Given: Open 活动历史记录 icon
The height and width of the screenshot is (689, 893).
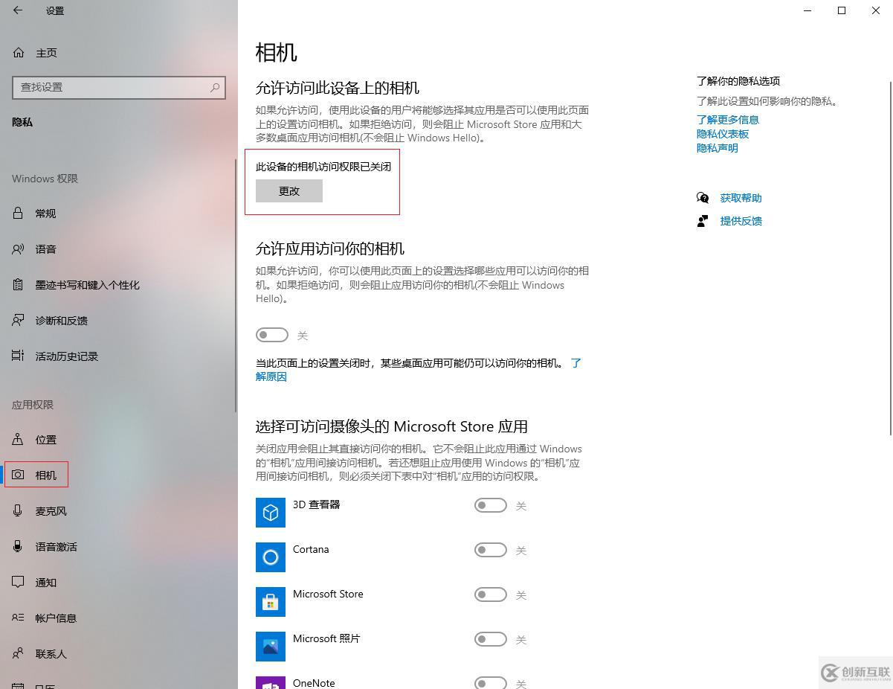Looking at the screenshot, I should 19,356.
